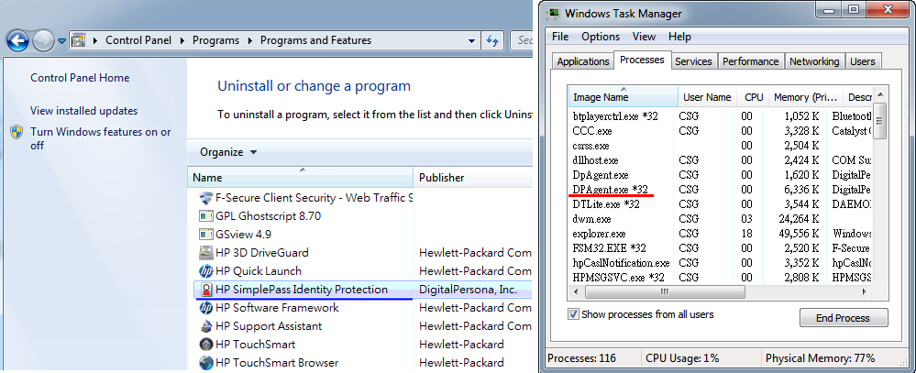Sort processes by CPU column
This screenshot has height=373, width=916.
pos(754,97)
